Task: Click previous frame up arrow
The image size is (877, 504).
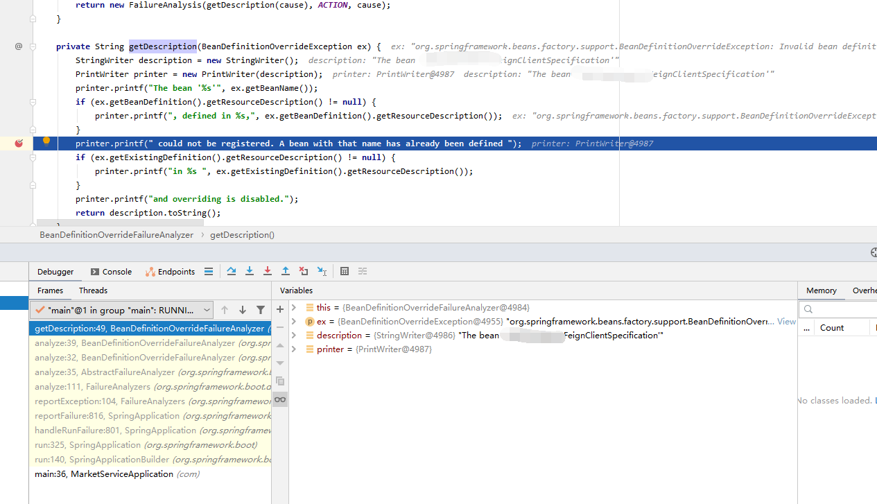Action: [225, 310]
